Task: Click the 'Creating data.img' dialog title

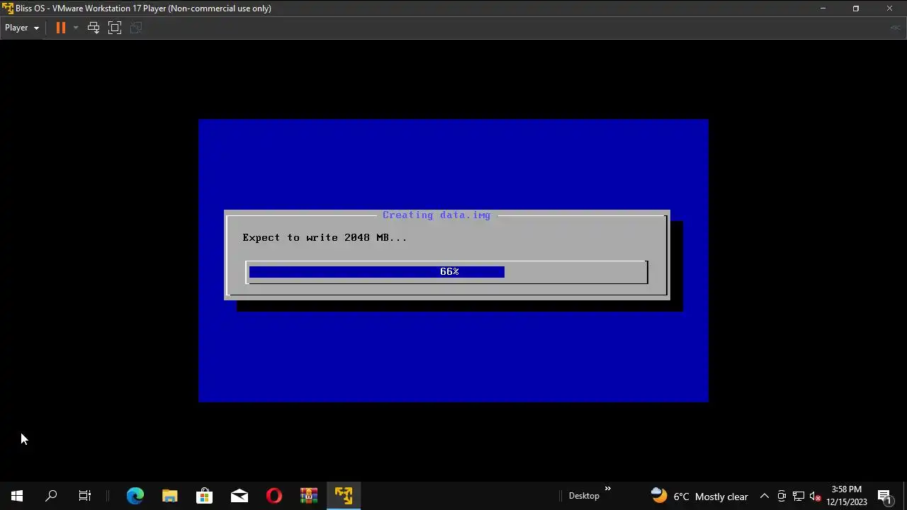Action: point(436,215)
